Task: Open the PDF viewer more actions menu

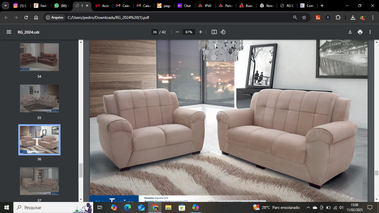Action: point(370,32)
